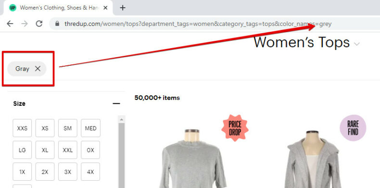Click the padlock site security icon
The width and height of the screenshot is (380, 188).
coord(57,24)
